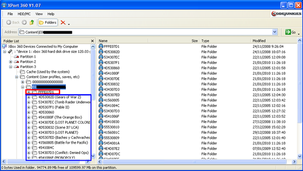
Task: Click the Back navigation arrow icon
Action: [x=9, y=22]
